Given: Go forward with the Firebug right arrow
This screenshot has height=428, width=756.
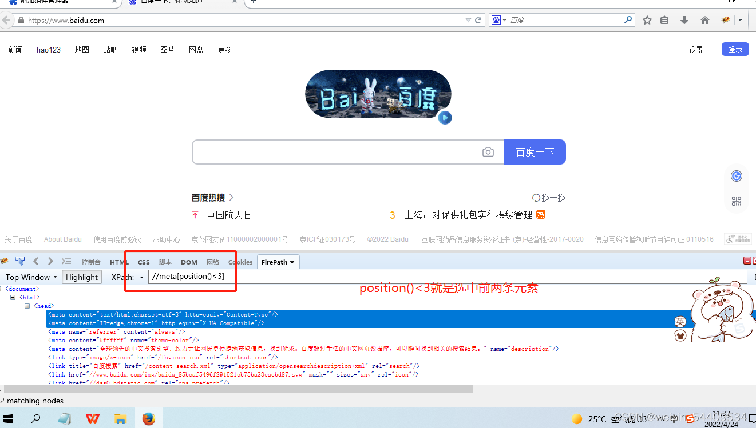Looking at the screenshot, I should click(x=50, y=261).
